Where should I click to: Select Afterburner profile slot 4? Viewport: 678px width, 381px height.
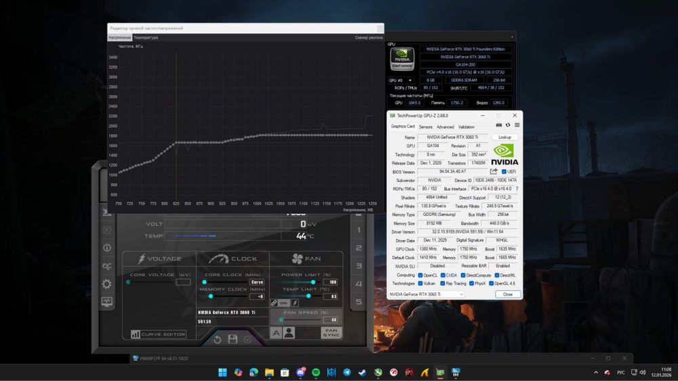pos(359,284)
